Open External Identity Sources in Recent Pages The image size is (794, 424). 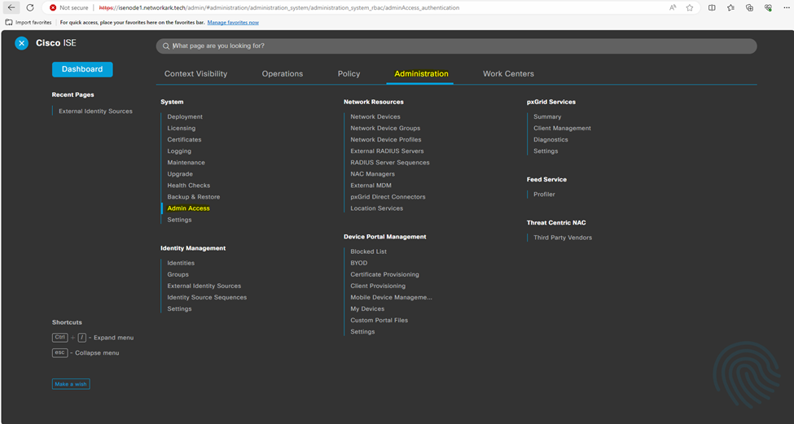click(x=95, y=111)
